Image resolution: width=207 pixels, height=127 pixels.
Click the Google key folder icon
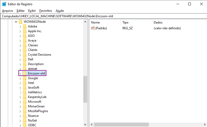tap(25, 78)
